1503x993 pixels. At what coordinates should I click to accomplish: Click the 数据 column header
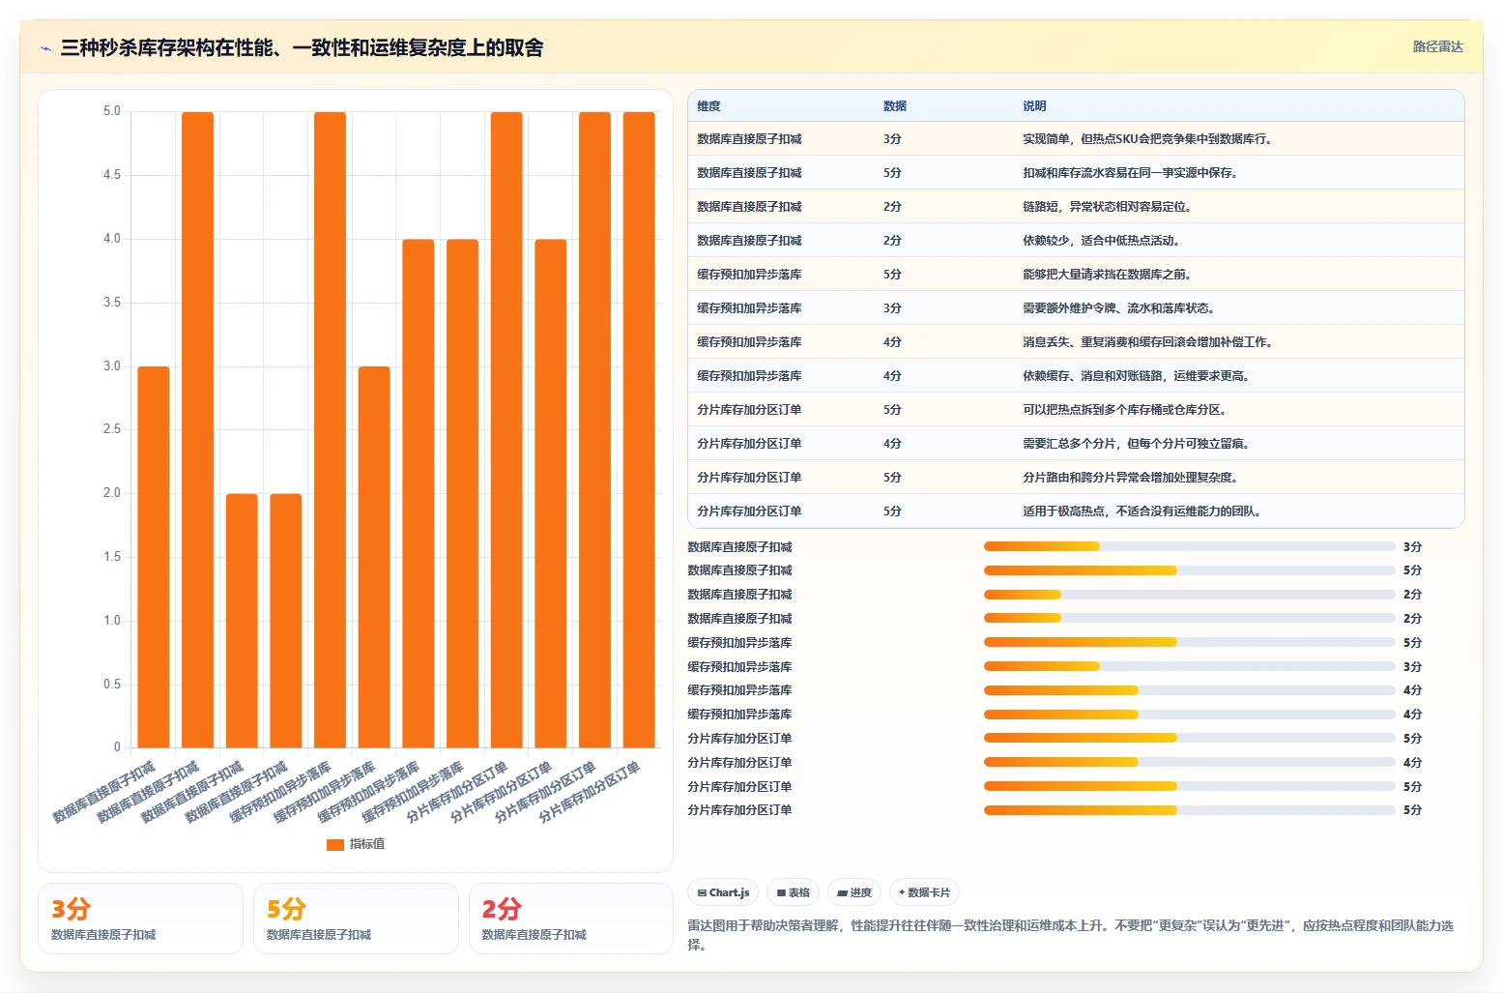[895, 106]
